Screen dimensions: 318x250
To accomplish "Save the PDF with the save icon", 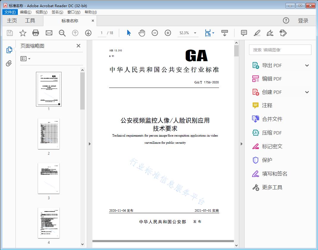I will point(9,33).
